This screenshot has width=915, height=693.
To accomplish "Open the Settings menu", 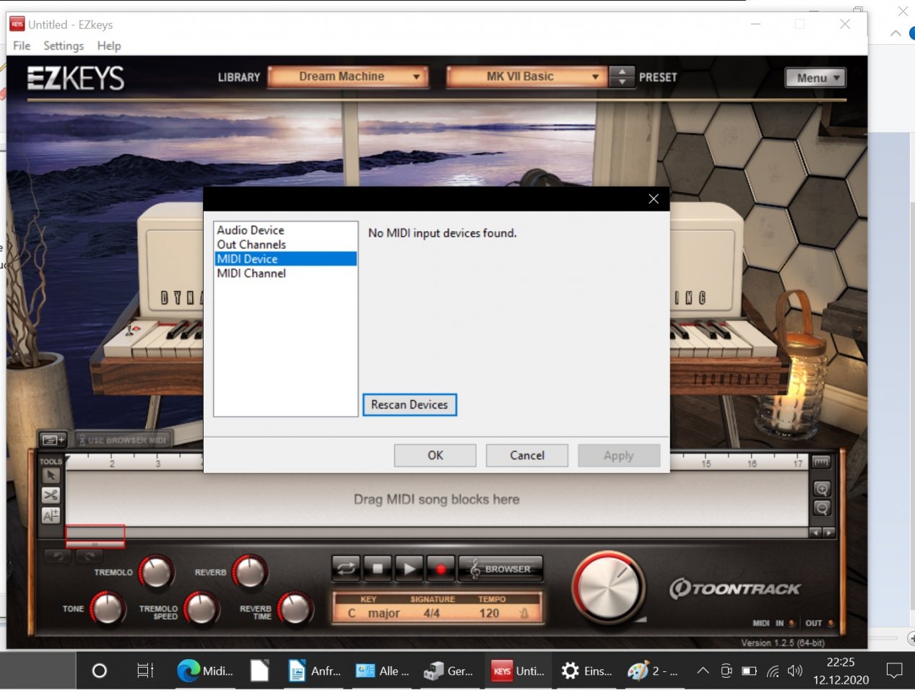I will 64,45.
